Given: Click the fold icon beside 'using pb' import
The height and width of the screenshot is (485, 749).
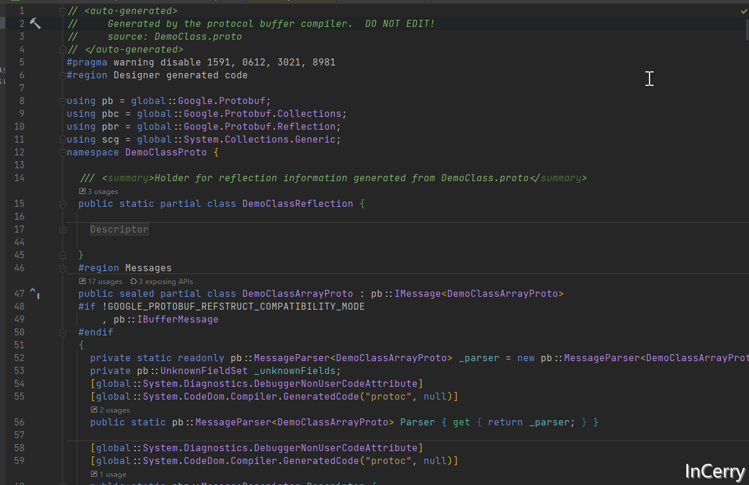Looking at the screenshot, I should pos(62,101).
